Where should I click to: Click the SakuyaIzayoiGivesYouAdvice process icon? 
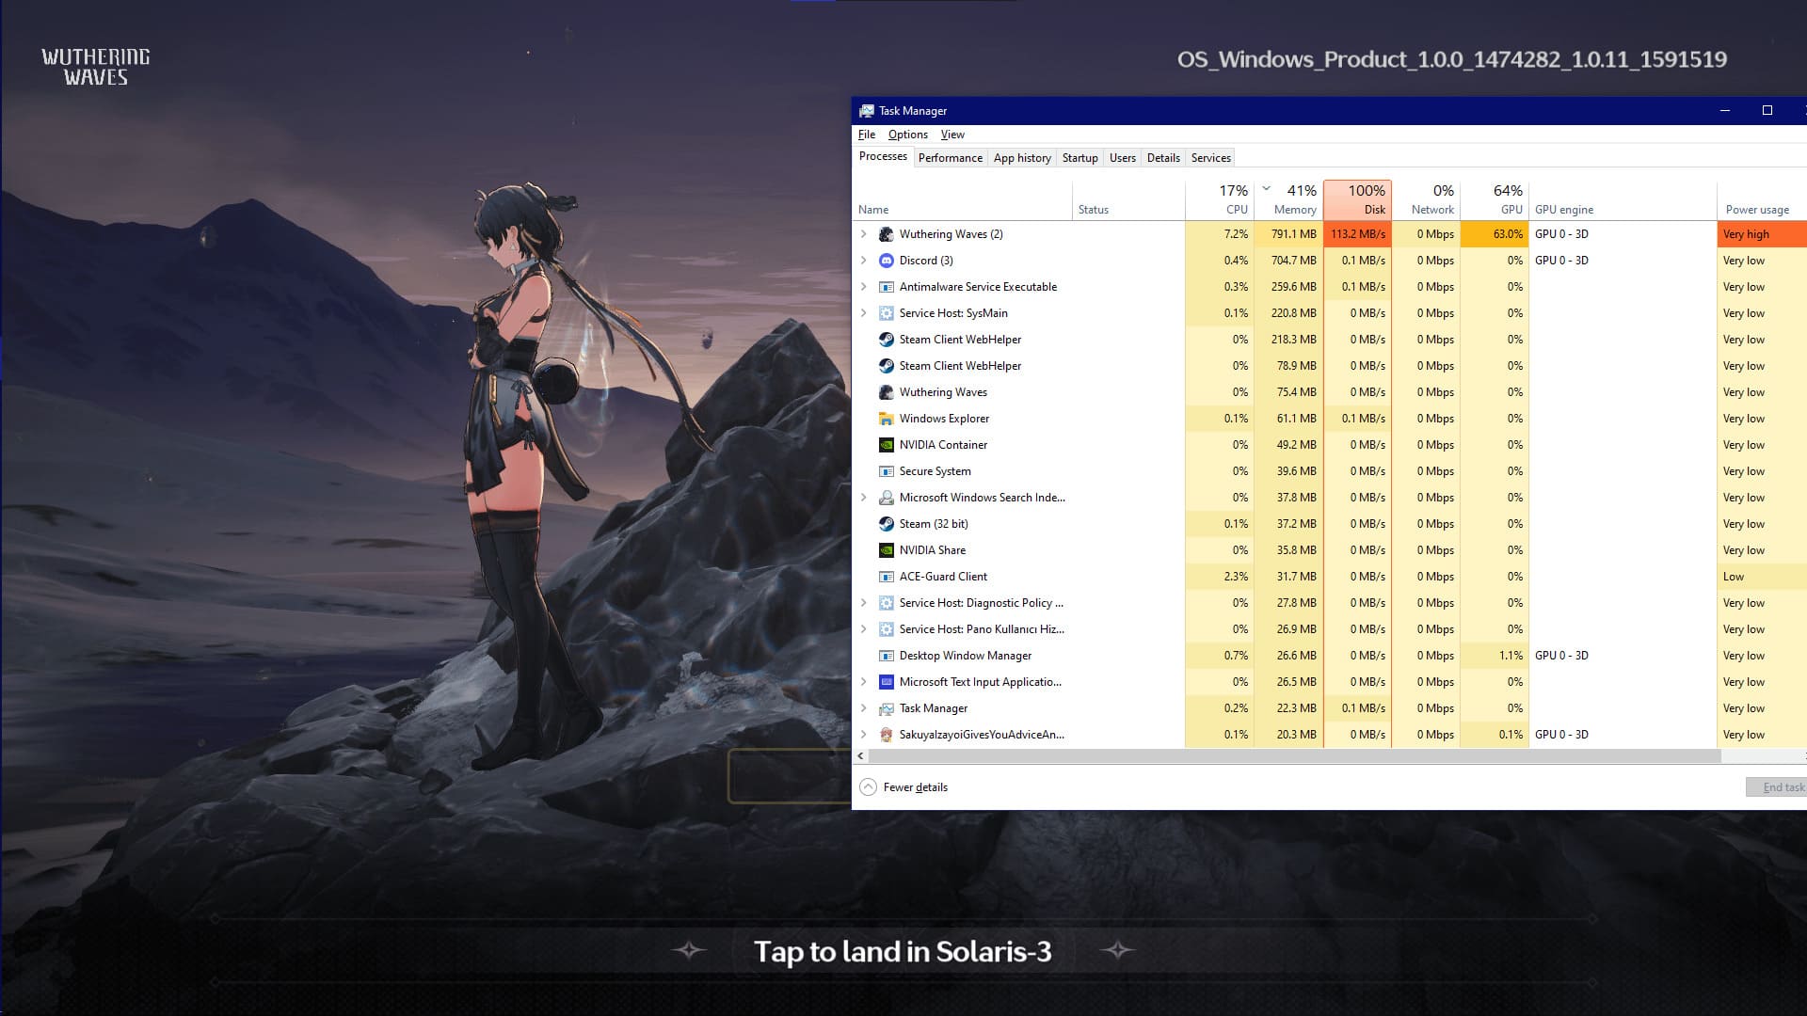[886, 735]
